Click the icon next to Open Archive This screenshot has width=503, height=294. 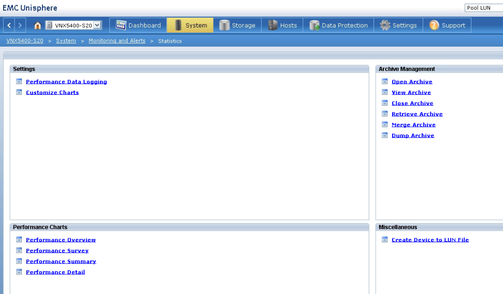[385, 81]
